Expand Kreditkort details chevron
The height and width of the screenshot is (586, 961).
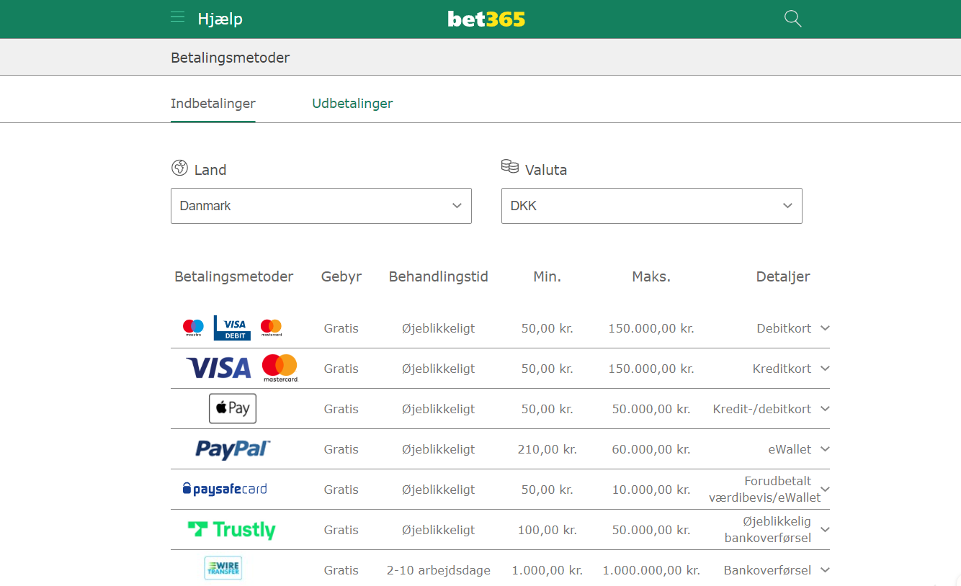(x=825, y=369)
